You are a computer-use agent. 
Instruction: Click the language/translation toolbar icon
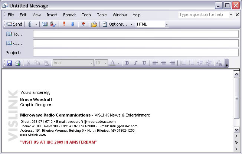219,63
